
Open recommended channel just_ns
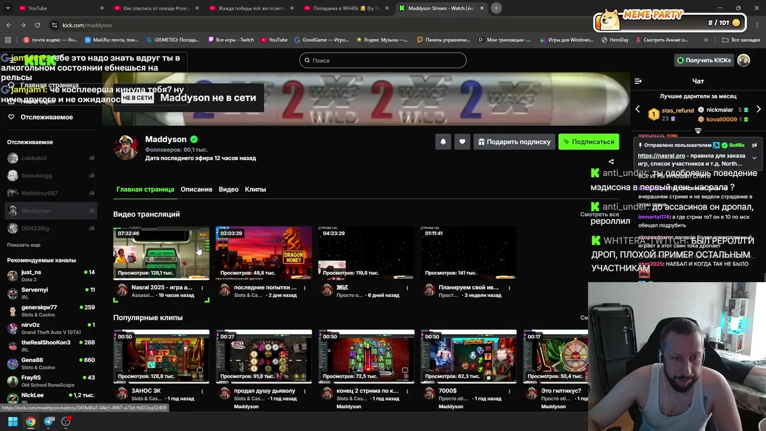point(51,275)
